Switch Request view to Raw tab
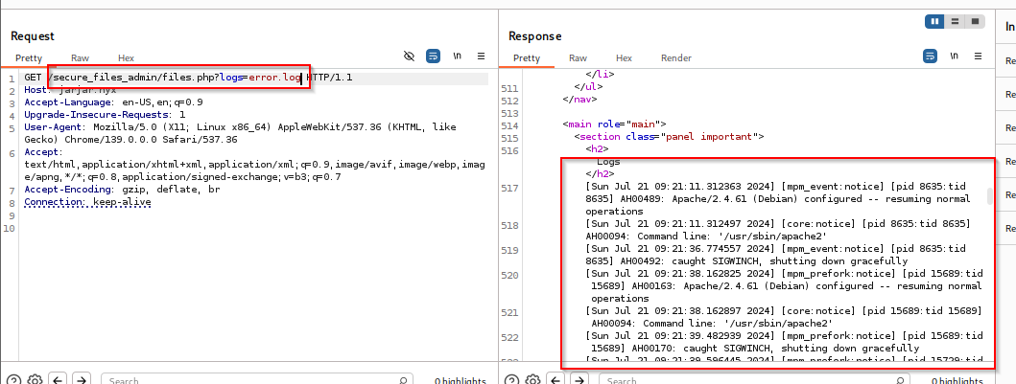This screenshot has width=1016, height=384. click(x=80, y=57)
